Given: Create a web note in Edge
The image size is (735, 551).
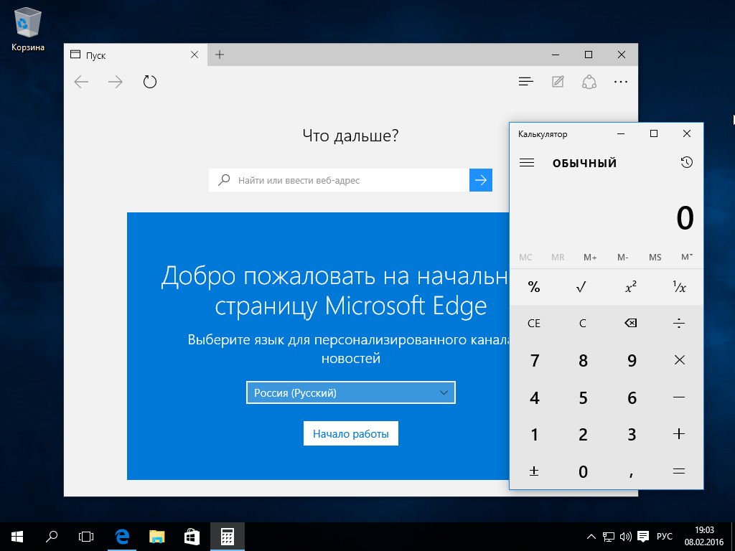Looking at the screenshot, I should coord(558,82).
